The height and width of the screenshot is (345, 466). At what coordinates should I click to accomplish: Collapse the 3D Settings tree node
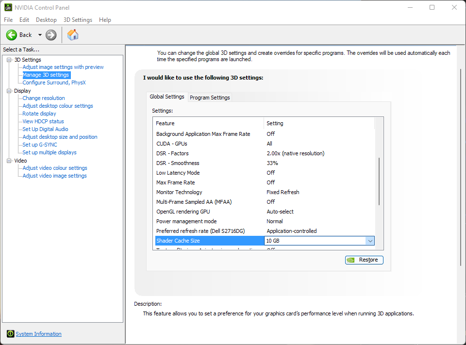click(9, 60)
